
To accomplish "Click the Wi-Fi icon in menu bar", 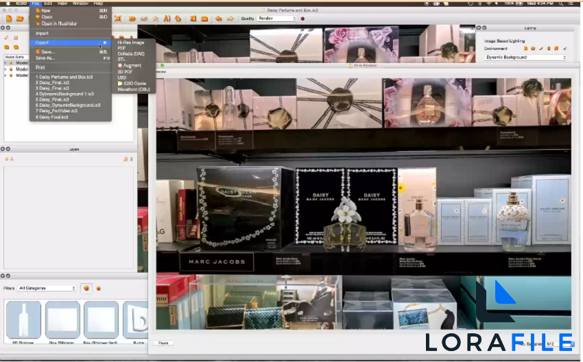I will (x=489, y=3).
